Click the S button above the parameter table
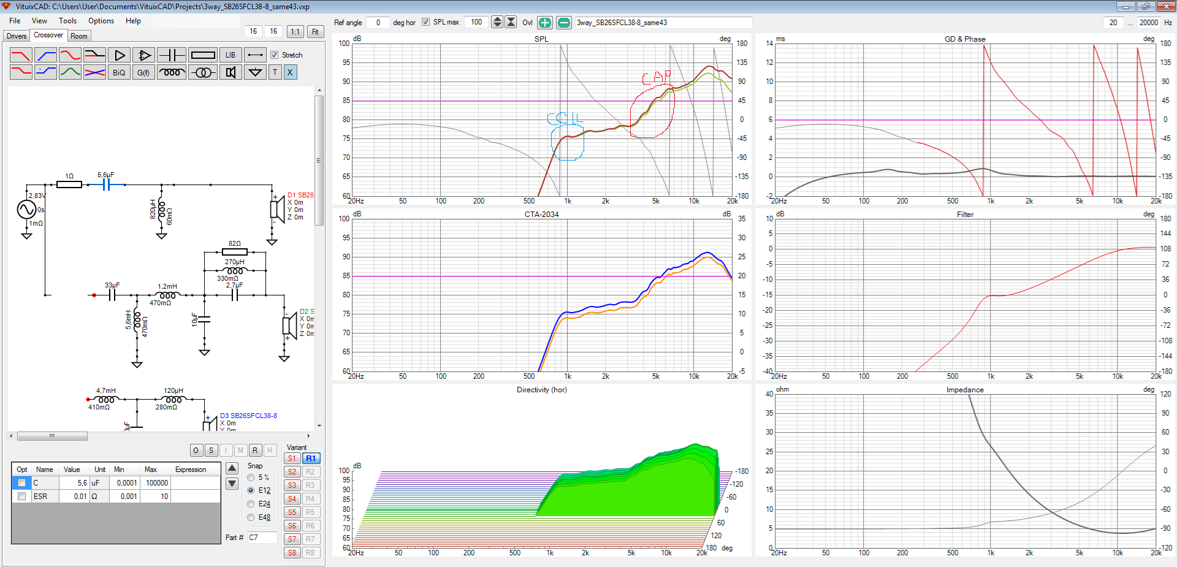Screen dimensions: 1177x567 click(x=211, y=451)
